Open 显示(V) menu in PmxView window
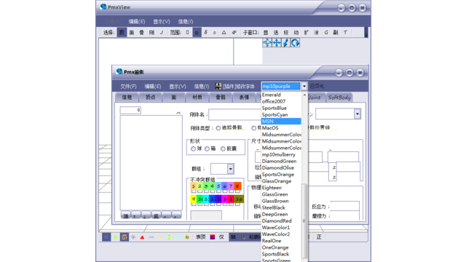Screen dimensions: 466x262 click(162, 21)
